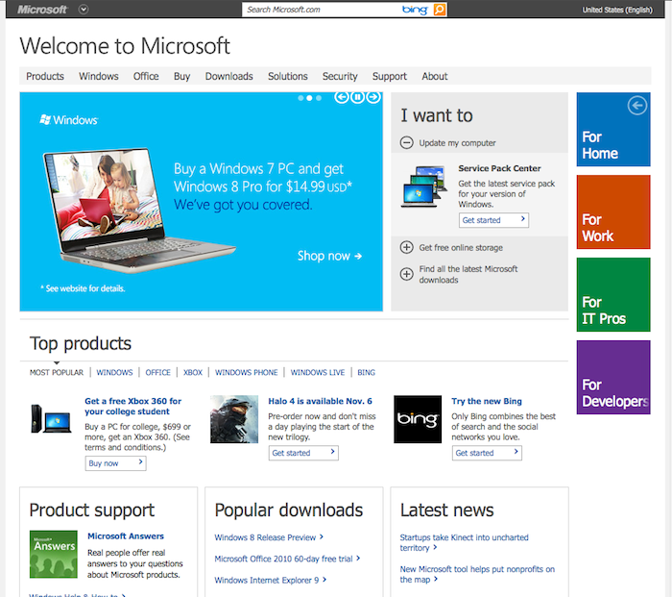Click the green Microsoft Answers icon
This screenshot has height=597, width=672.
(x=54, y=554)
